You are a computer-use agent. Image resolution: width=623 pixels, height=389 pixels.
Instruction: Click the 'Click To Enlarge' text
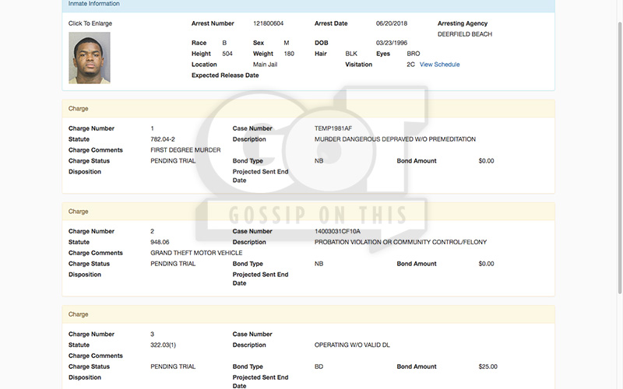point(90,23)
